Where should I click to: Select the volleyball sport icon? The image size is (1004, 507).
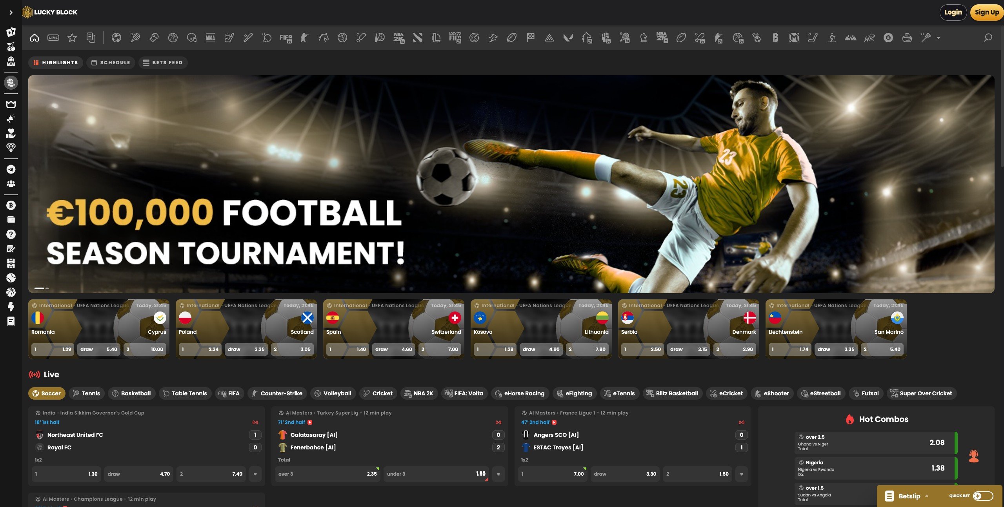tap(342, 38)
